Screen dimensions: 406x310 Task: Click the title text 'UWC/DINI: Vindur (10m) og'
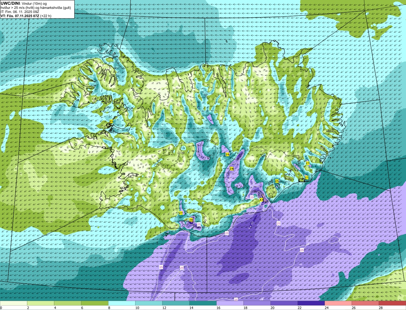click(x=24, y=3)
